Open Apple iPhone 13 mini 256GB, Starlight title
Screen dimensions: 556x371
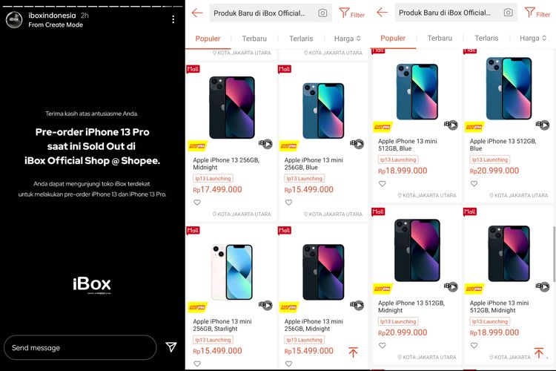[x=222, y=325]
